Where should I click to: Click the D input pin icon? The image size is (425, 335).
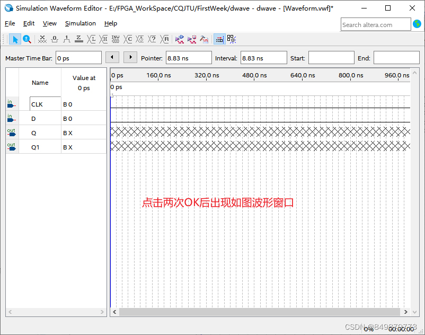11,118
